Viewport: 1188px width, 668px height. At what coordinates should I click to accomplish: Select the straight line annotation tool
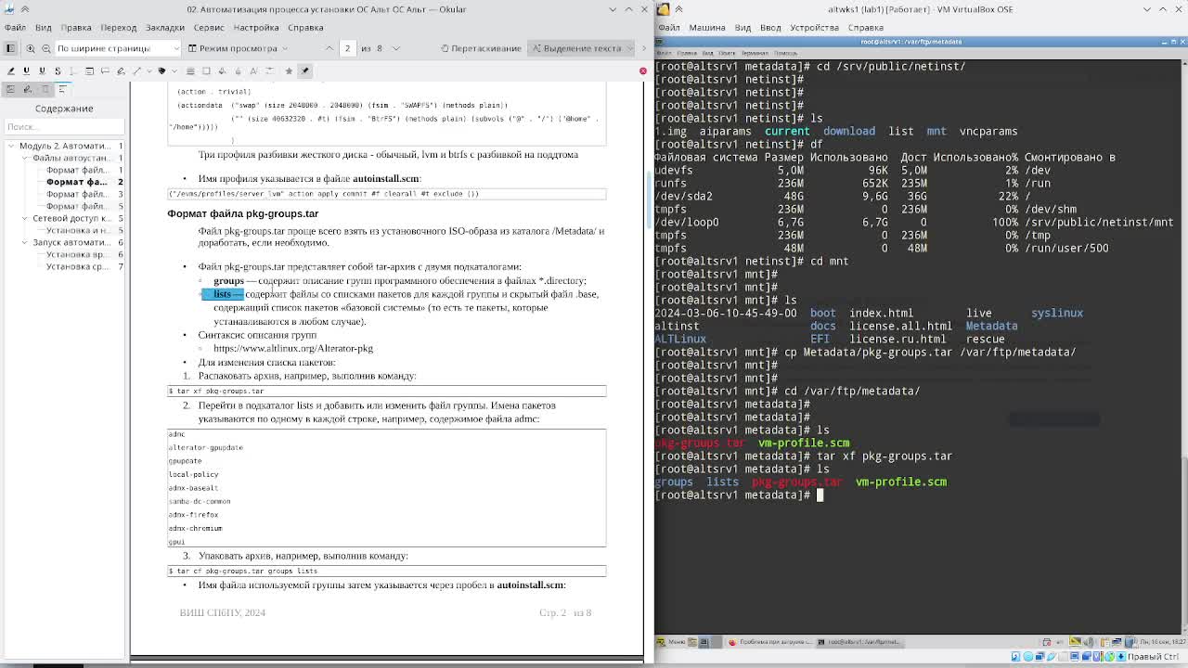tap(136, 71)
